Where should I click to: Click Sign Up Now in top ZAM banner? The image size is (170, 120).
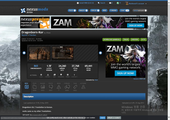(136, 25)
